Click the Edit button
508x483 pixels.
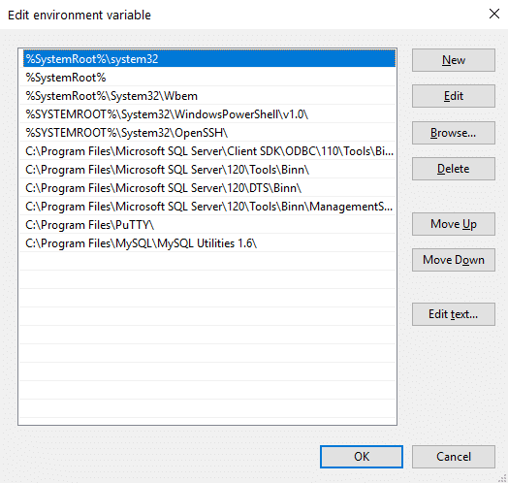coord(454,96)
